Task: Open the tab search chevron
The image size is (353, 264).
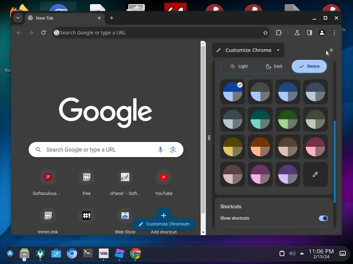Action: tap(18, 18)
